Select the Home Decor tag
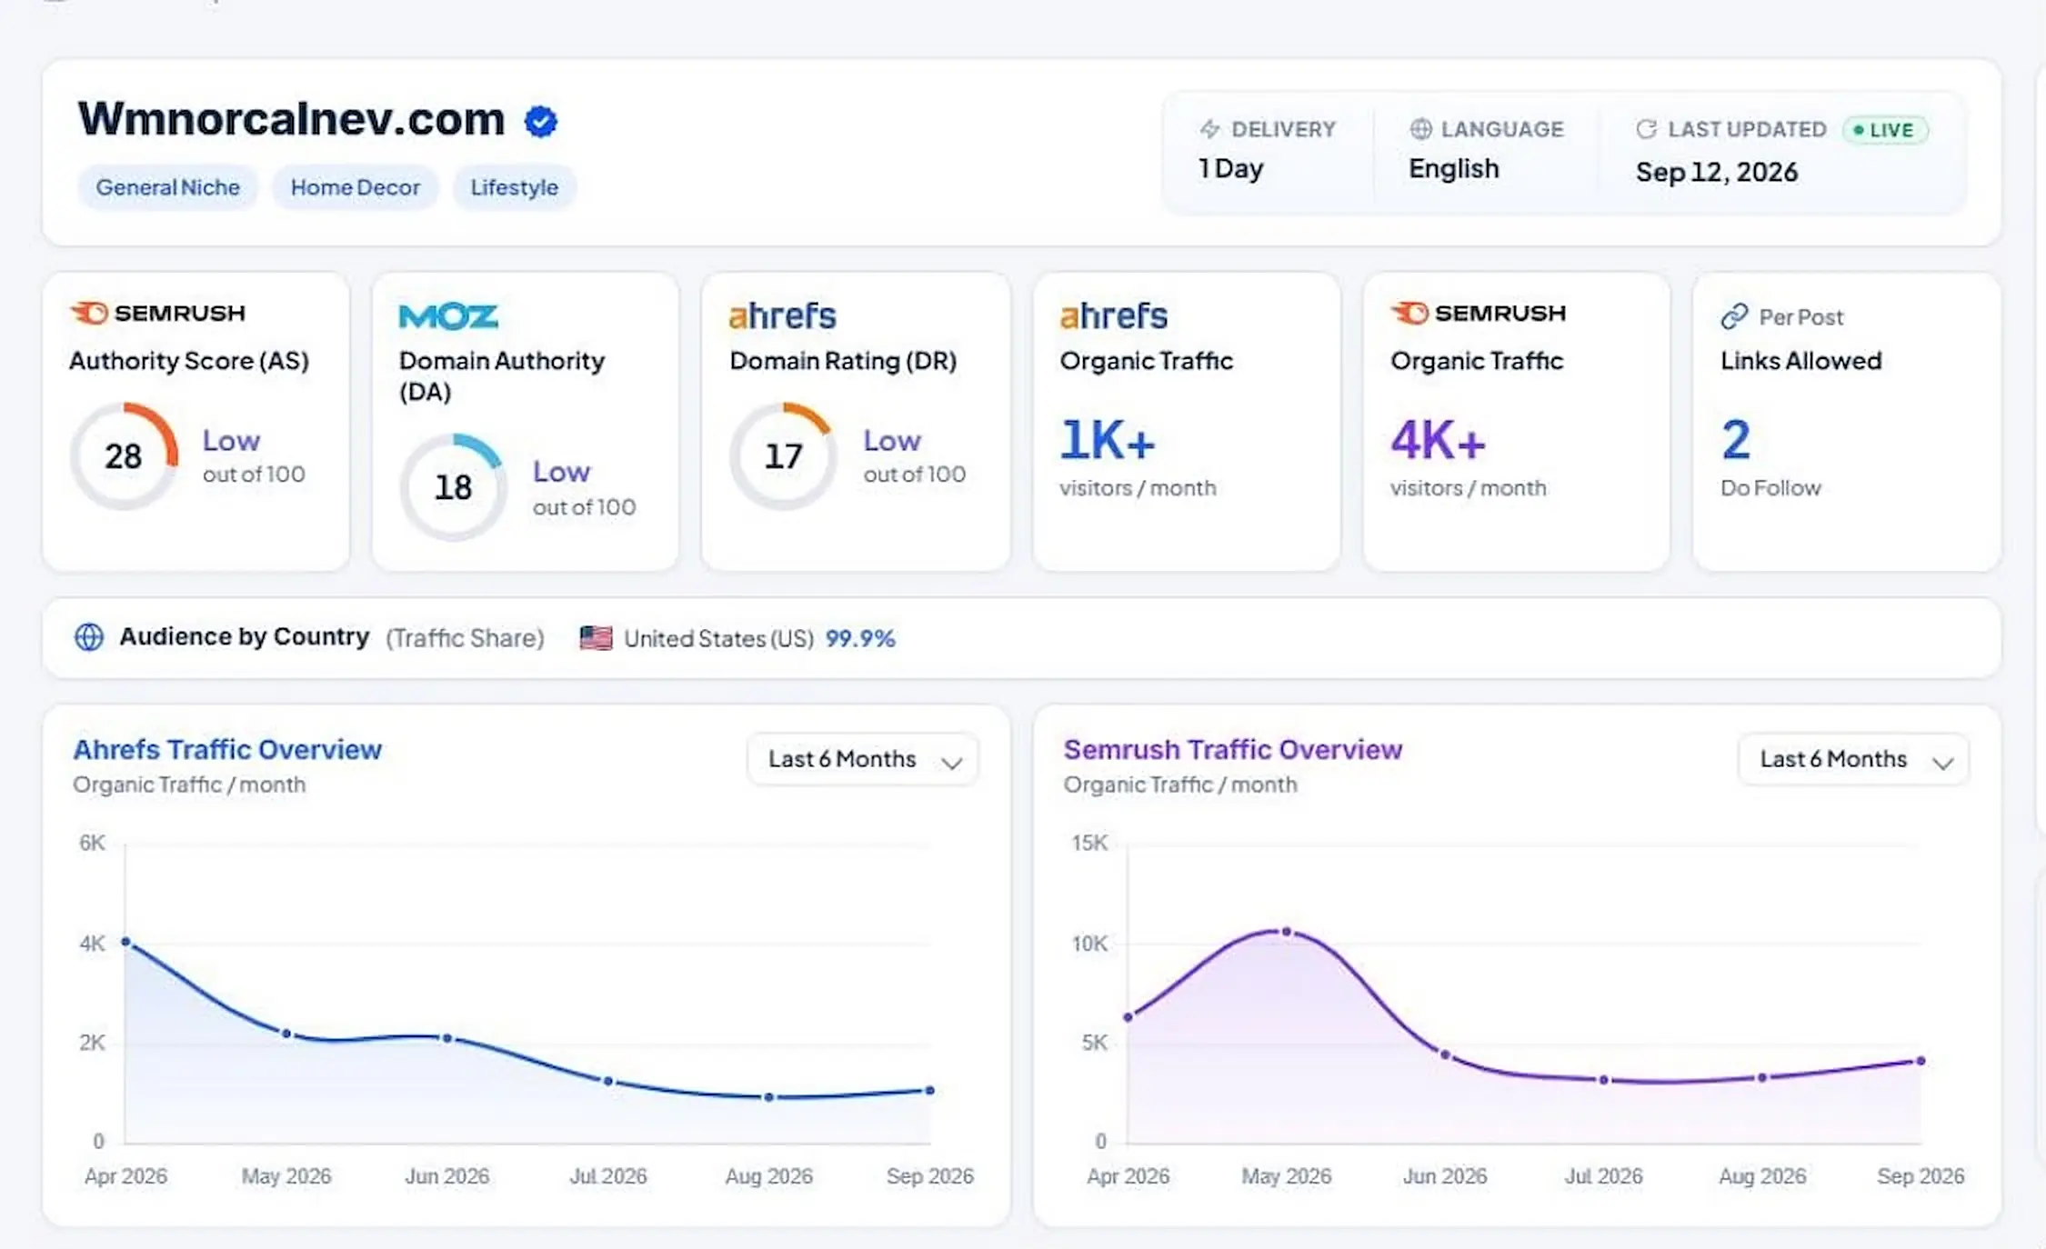This screenshot has height=1249, width=2046. pos(356,187)
